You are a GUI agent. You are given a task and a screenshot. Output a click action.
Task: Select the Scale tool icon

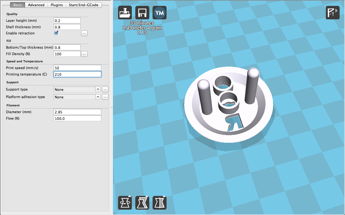142,203
